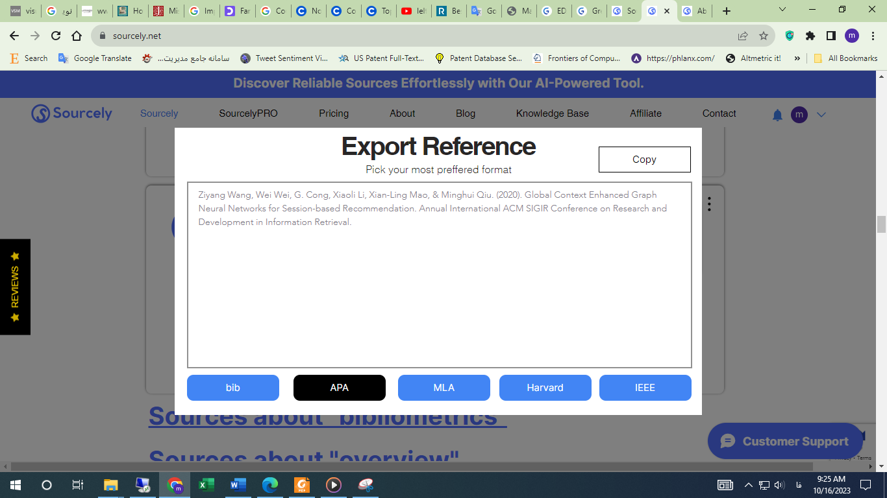Expand the account dropdown chevron
The image size is (887, 498).
[x=821, y=115]
